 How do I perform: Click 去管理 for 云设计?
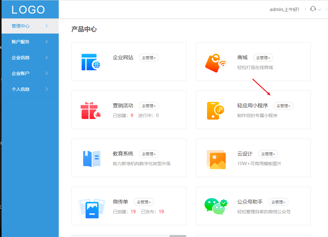(268, 154)
